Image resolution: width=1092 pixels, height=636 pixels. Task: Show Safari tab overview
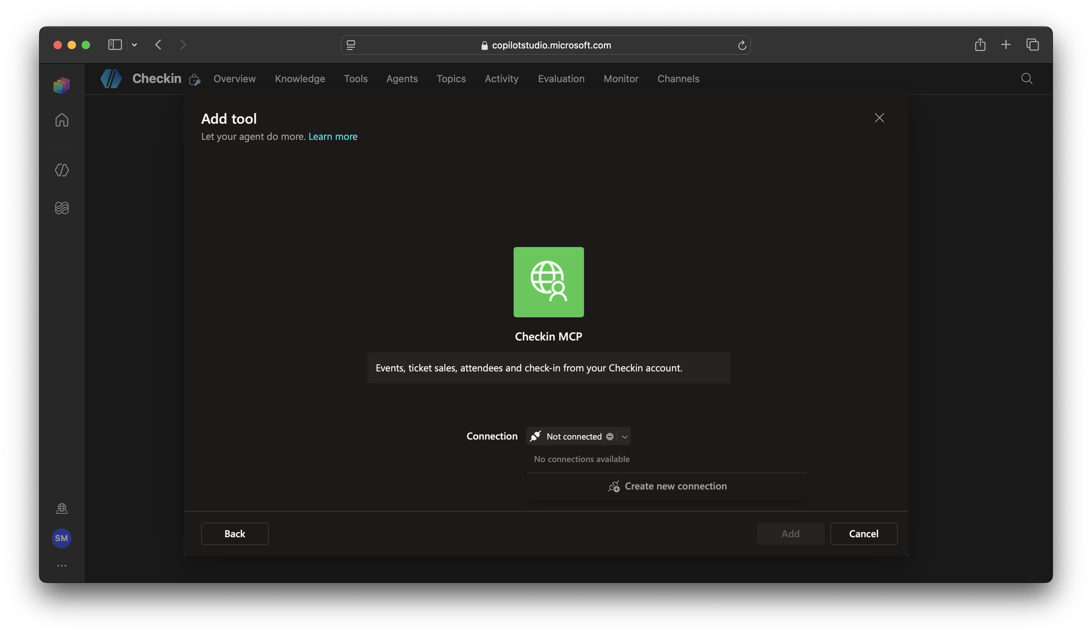pos(1033,45)
